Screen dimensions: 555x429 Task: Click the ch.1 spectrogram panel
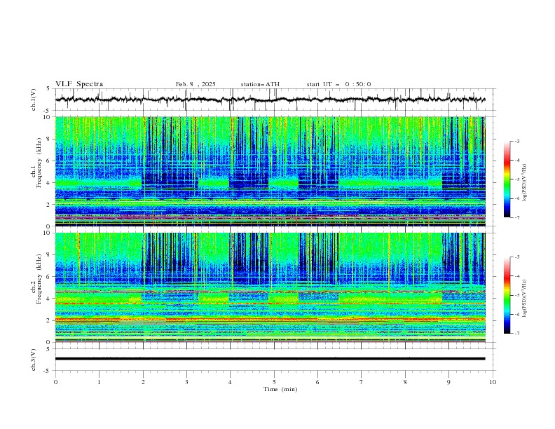[270, 171]
